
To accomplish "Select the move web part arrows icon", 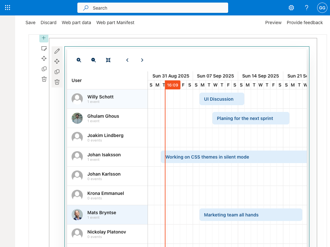I will point(57,61).
